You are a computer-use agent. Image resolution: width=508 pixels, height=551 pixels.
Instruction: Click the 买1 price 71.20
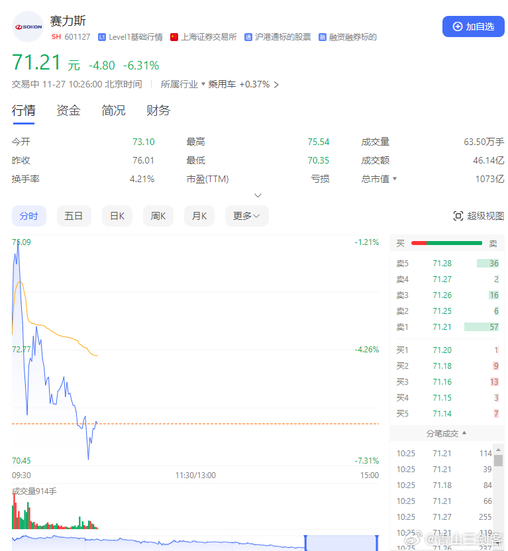pyautogui.click(x=442, y=350)
